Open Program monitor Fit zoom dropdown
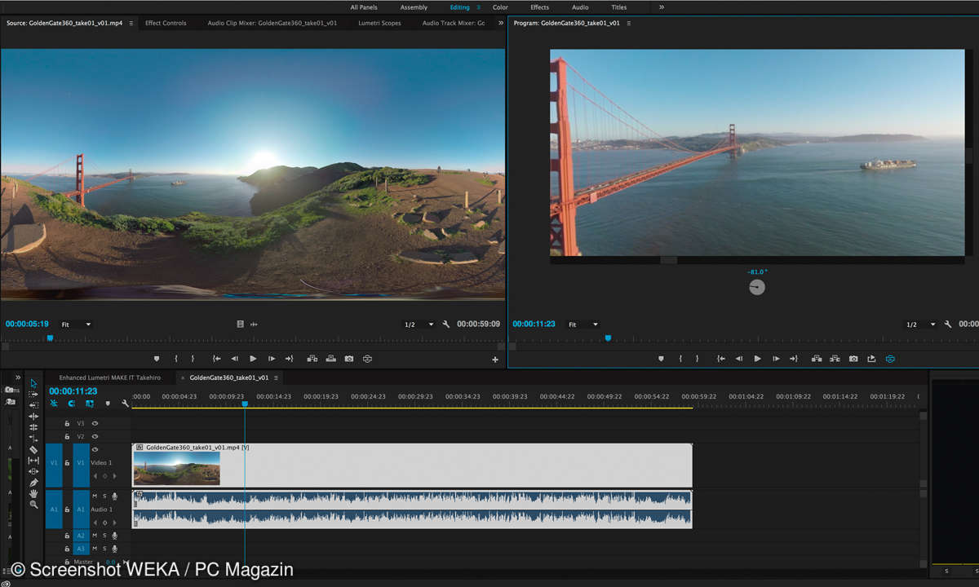Screen dimensions: 979x587 [583, 324]
